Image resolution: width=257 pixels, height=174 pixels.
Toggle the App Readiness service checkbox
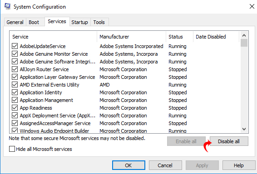(x=15, y=108)
